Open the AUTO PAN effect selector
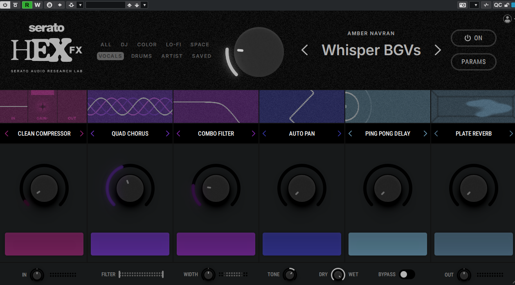515x285 pixels. [302, 133]
